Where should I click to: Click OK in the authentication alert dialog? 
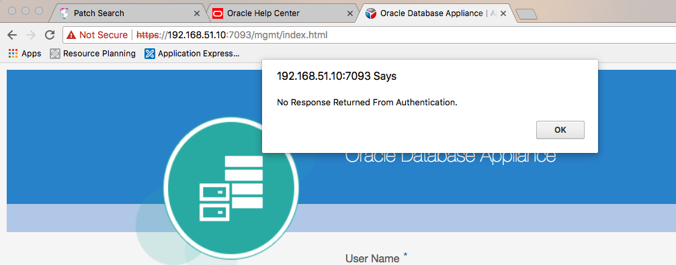click(560, 130)
